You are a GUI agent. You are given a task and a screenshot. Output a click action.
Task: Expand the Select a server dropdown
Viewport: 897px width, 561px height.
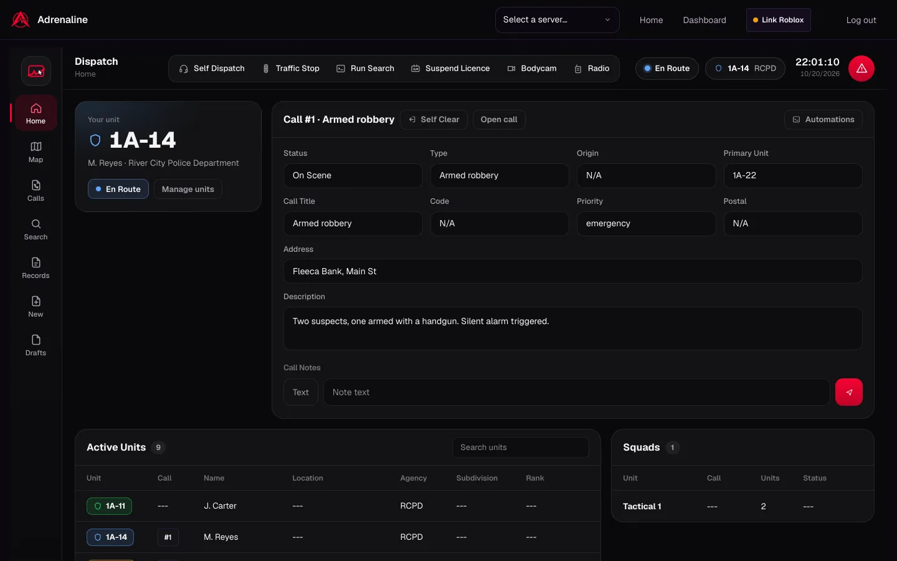click(558, 20)
